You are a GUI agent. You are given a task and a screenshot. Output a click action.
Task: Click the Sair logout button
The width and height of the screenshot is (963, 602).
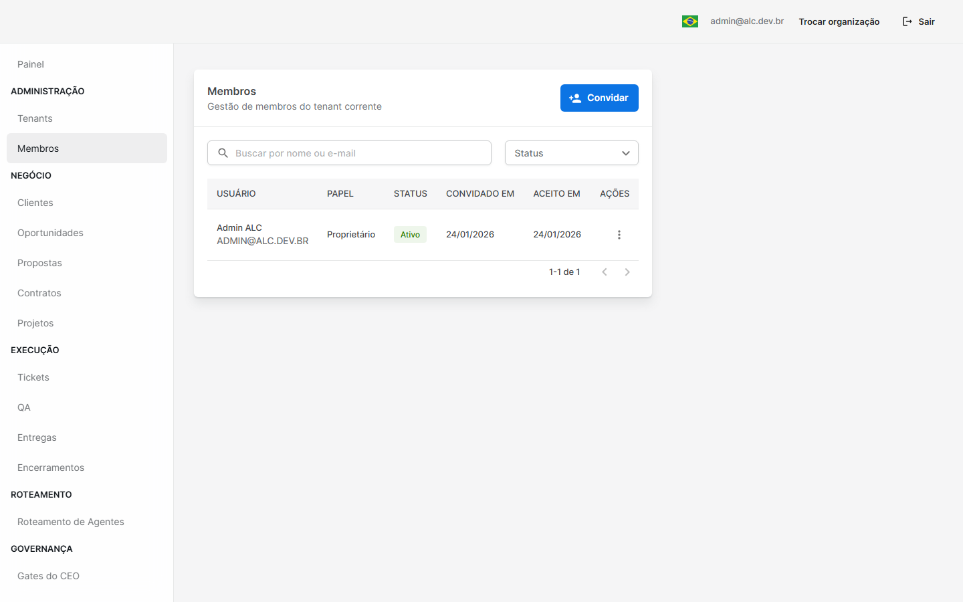(x=918, y=21)
